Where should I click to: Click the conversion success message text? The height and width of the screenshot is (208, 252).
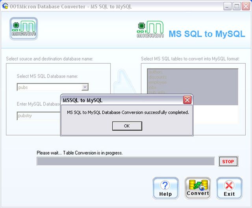(x=128, y=112)
